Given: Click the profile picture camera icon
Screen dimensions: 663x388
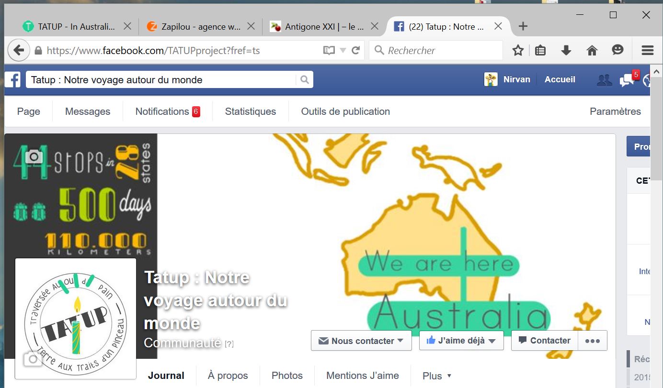Looking at the screenshot, I should 33,359.
